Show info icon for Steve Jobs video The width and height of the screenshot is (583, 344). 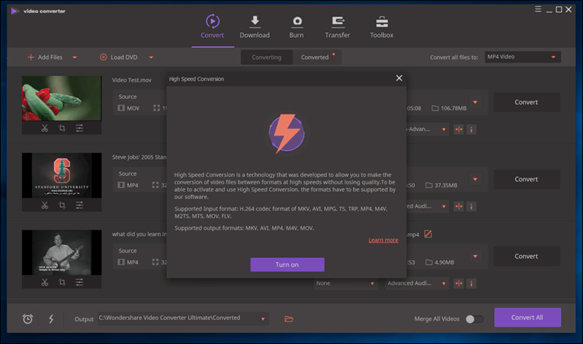coord(472,206)
